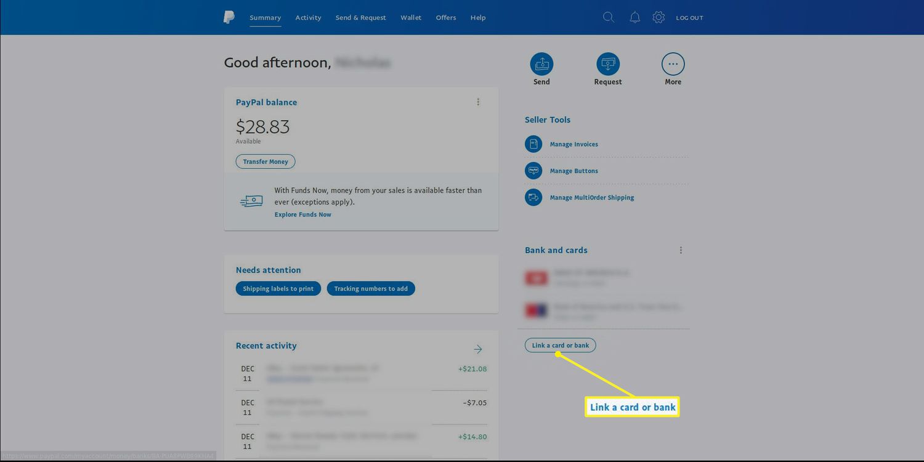Click the Transfer Money button

265,161
